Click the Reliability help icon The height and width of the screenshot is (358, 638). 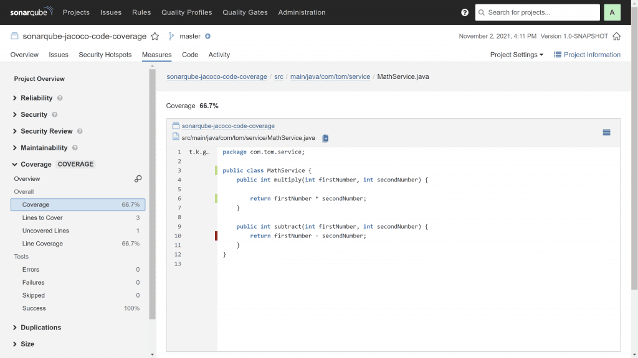(60, 98)
